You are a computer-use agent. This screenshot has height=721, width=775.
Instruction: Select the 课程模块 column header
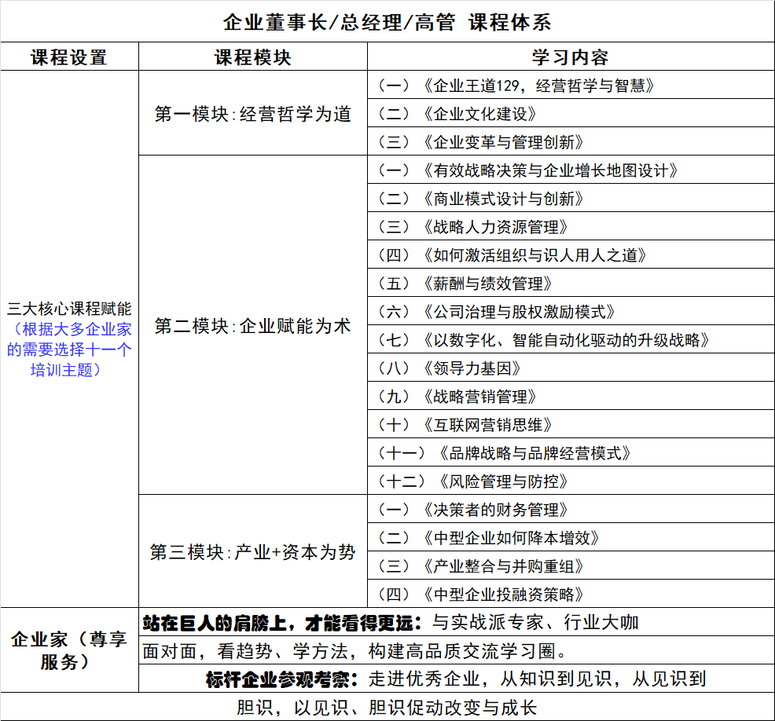tap(252, 57)
